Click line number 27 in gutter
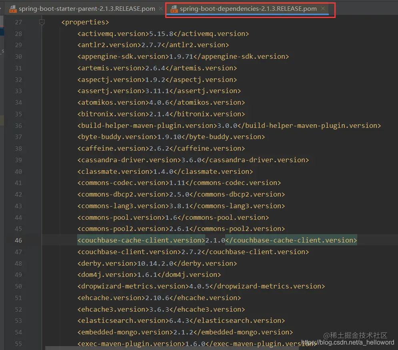The width and height of the screenshot is (398, 350). [18, 22]
